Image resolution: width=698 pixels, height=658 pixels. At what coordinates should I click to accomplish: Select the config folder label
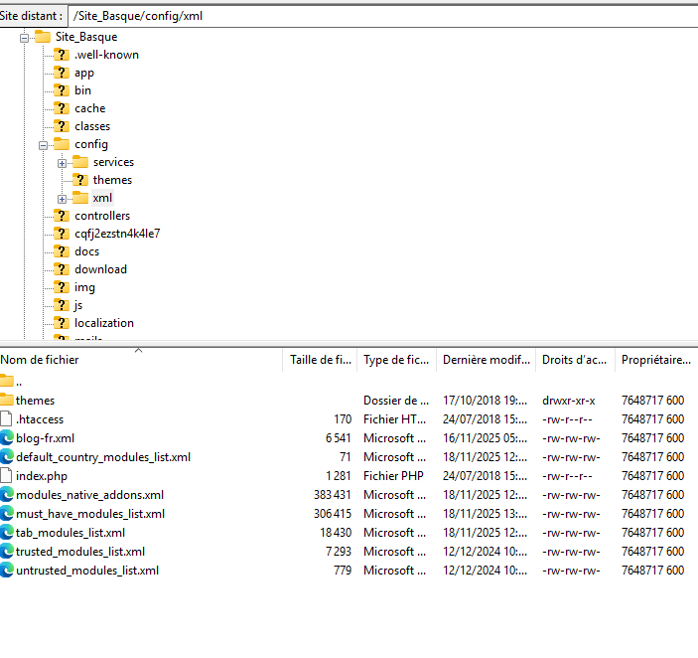click(x=91, y=144)
